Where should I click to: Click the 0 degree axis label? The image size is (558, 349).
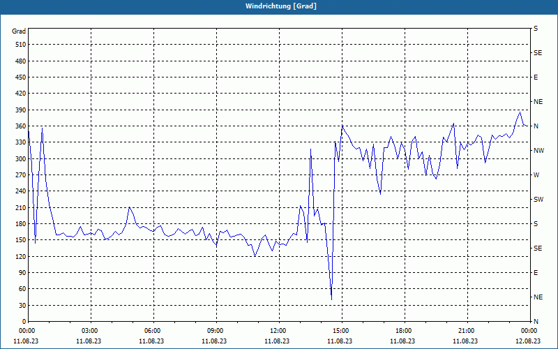coord(24,322)
